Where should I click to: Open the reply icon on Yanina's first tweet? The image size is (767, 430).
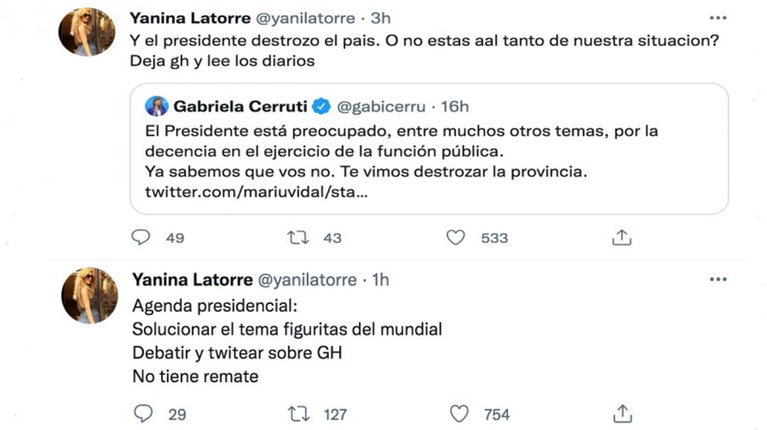pos(142,237)
